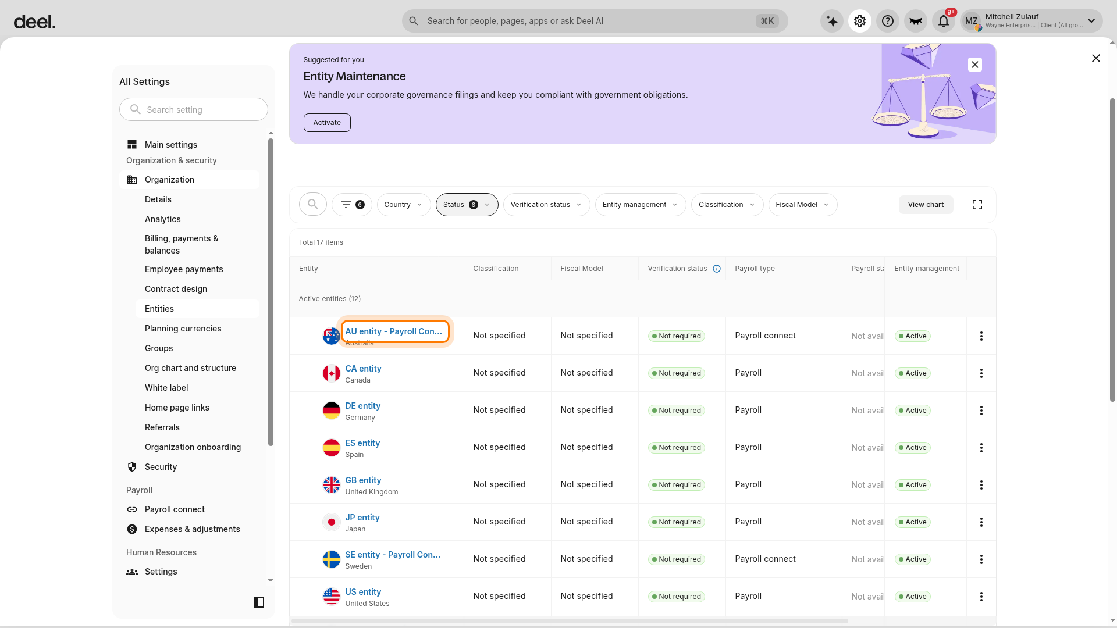The width and height of the screenshot is (1117, 628).
Task: Open Groups settings
Action: [198, 348]
